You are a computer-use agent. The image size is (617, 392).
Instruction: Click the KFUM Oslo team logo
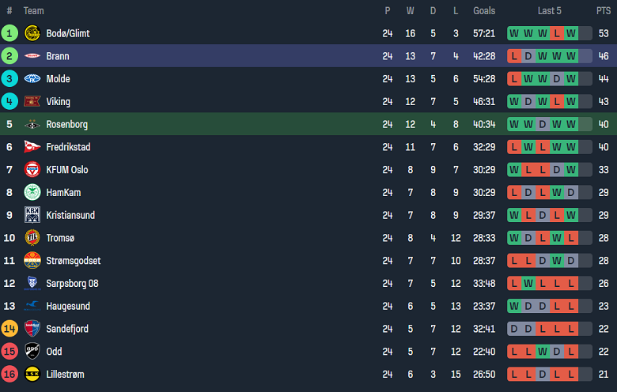point(32,170)
